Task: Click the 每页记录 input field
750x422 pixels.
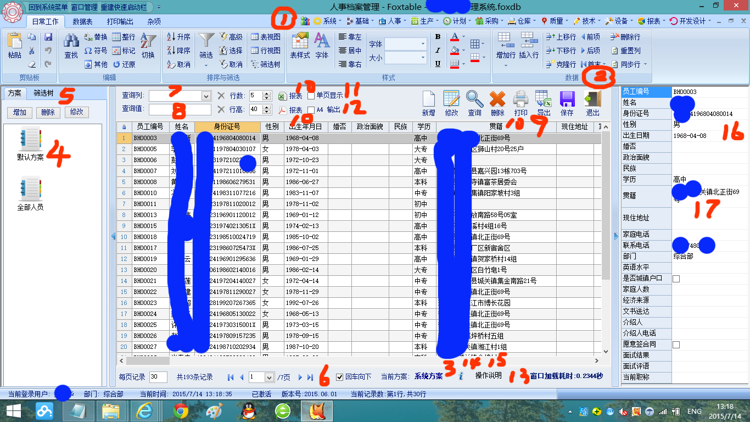Action: tap(158, 377)
